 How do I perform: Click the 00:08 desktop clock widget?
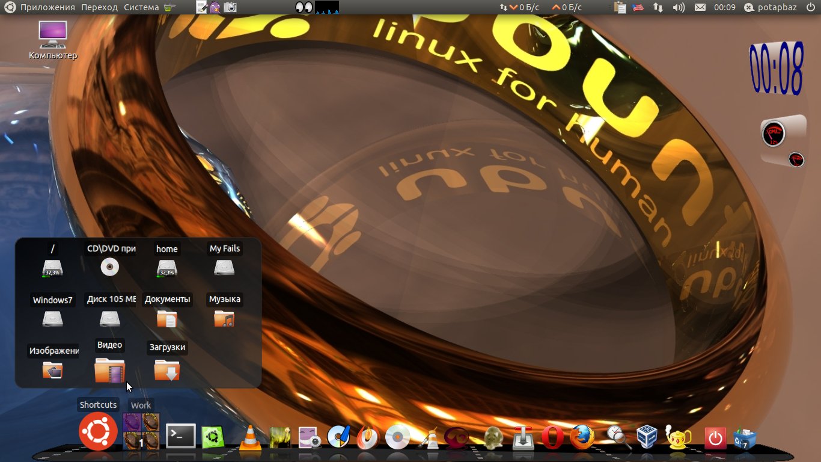pos(777,69)
